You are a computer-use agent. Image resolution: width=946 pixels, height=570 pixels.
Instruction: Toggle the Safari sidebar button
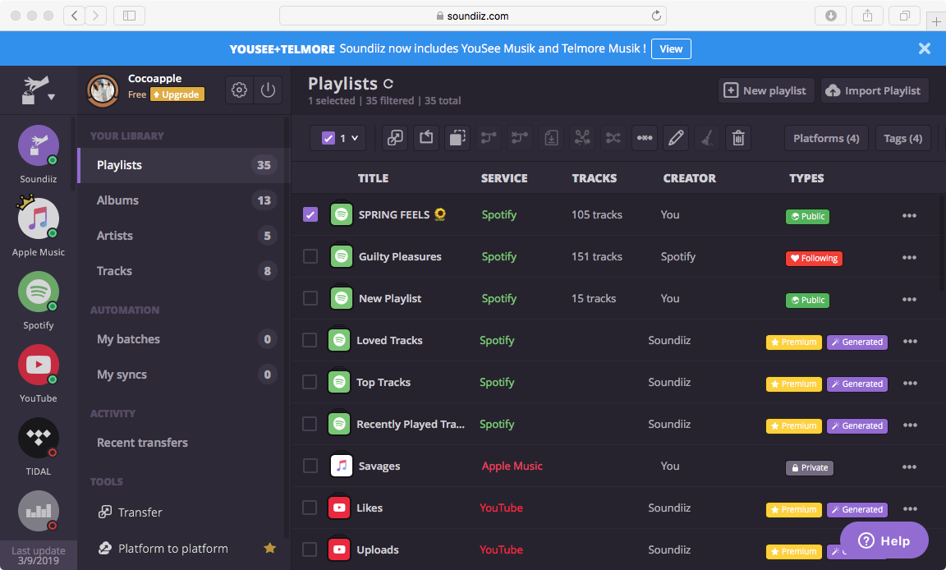click(x=129, y=16)
